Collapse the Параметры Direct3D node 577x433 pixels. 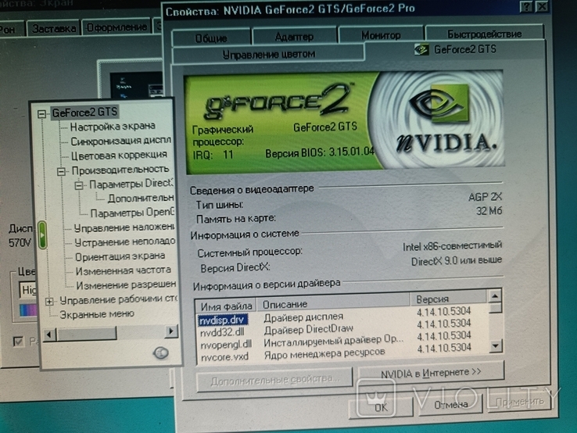point(79,185)
